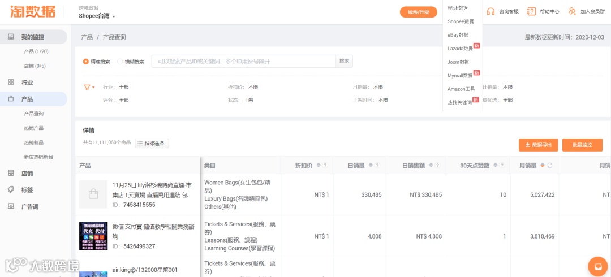Viewport: 611px width, 277px height.
Task: Open the Shopee台湾 platform dropdown
Action: coord(97,16)
